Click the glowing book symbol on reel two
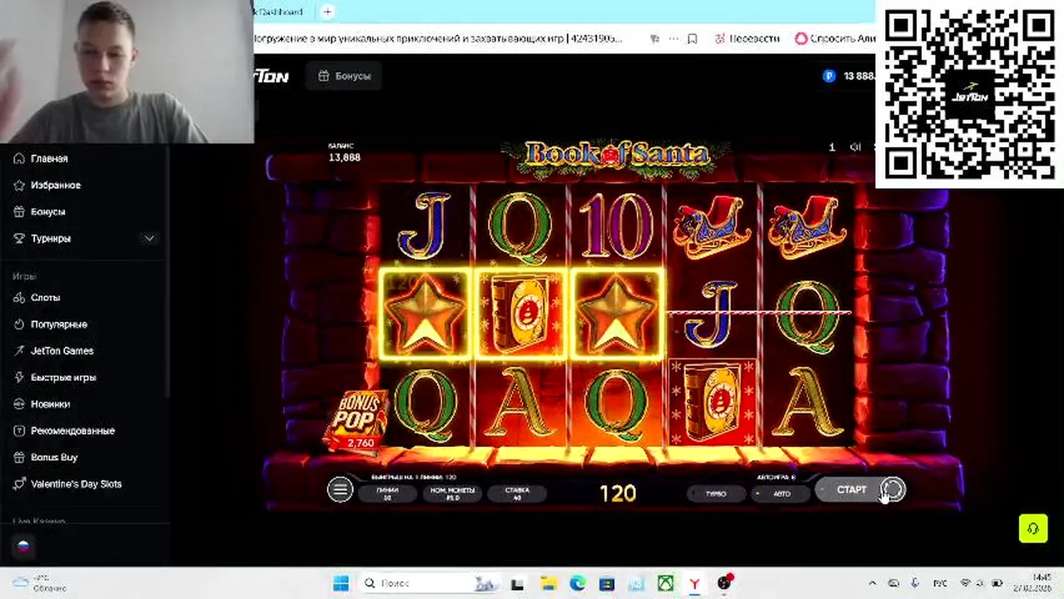 click(x=520, y=314)
